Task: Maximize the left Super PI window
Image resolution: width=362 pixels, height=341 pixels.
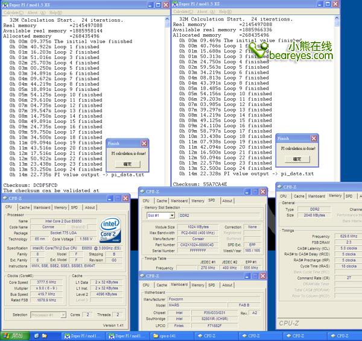Action: pos(158,5)
